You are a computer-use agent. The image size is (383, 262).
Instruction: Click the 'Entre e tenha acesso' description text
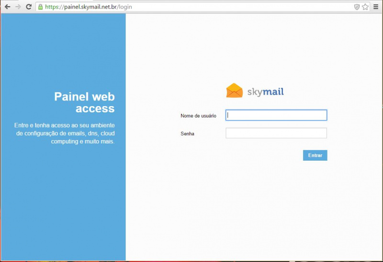65,133
